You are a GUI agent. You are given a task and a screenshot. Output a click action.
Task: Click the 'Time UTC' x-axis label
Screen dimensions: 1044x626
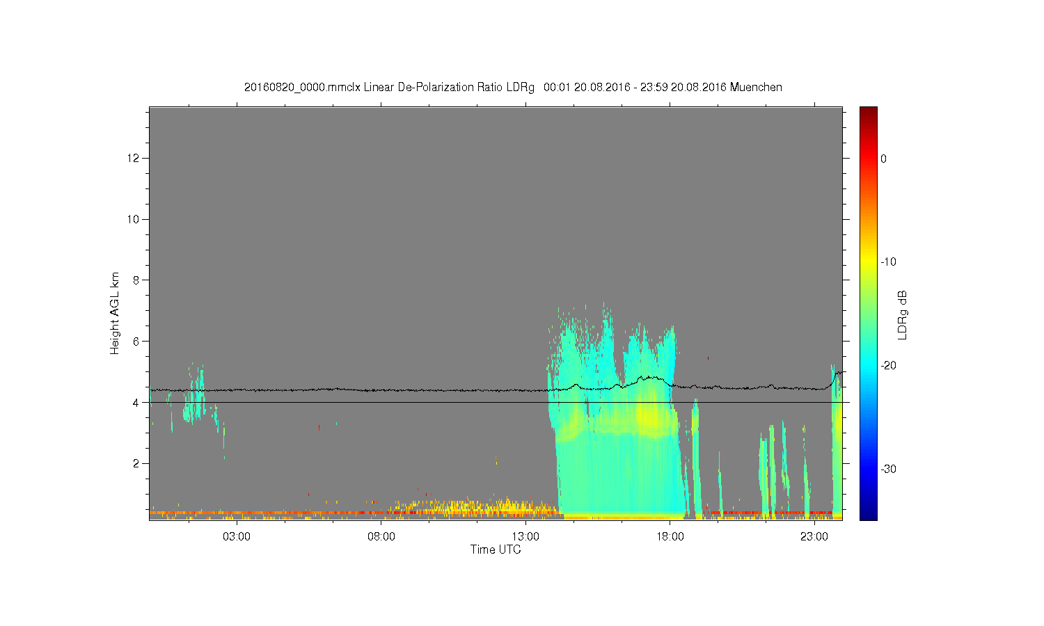click(x=496, y=549)
